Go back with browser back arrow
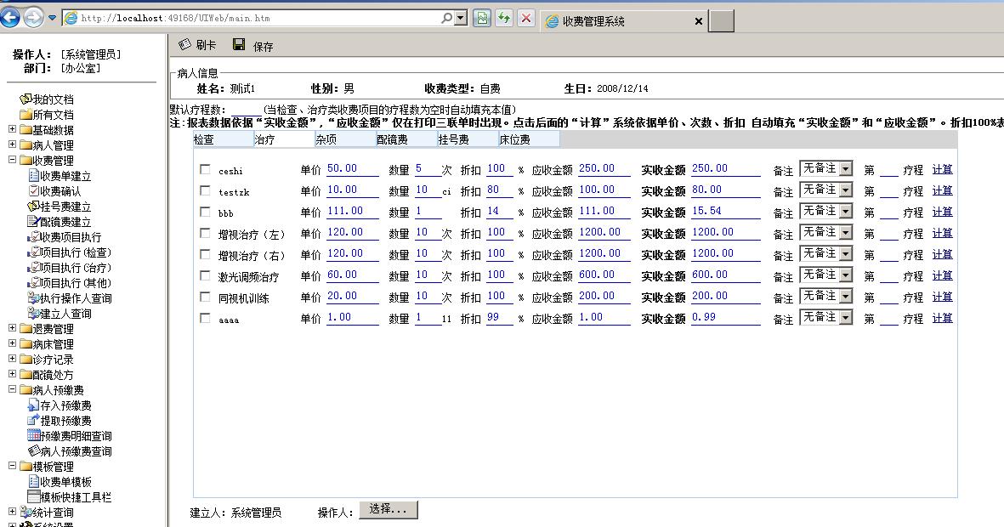 [x=9, y=17]
